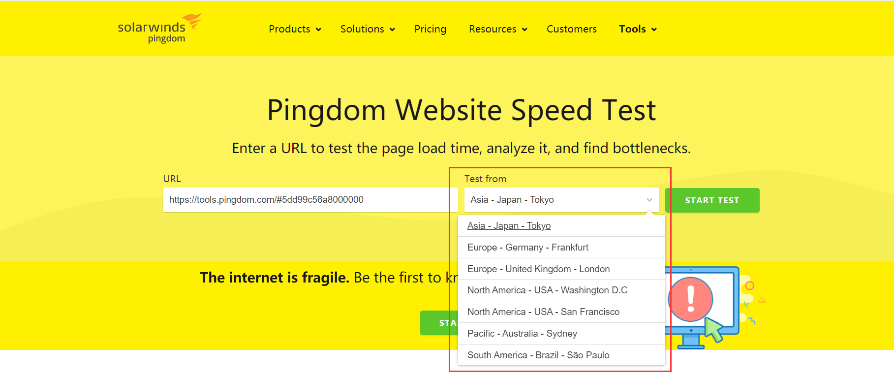The width and height of the screenshot is (894, 377).
Task: Click the partially hidden green banner button
Action: point(439,323)
